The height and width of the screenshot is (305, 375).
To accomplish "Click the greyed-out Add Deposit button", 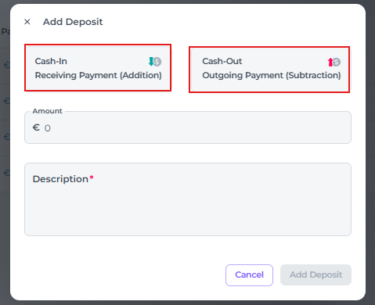I will tap(316, 275).
